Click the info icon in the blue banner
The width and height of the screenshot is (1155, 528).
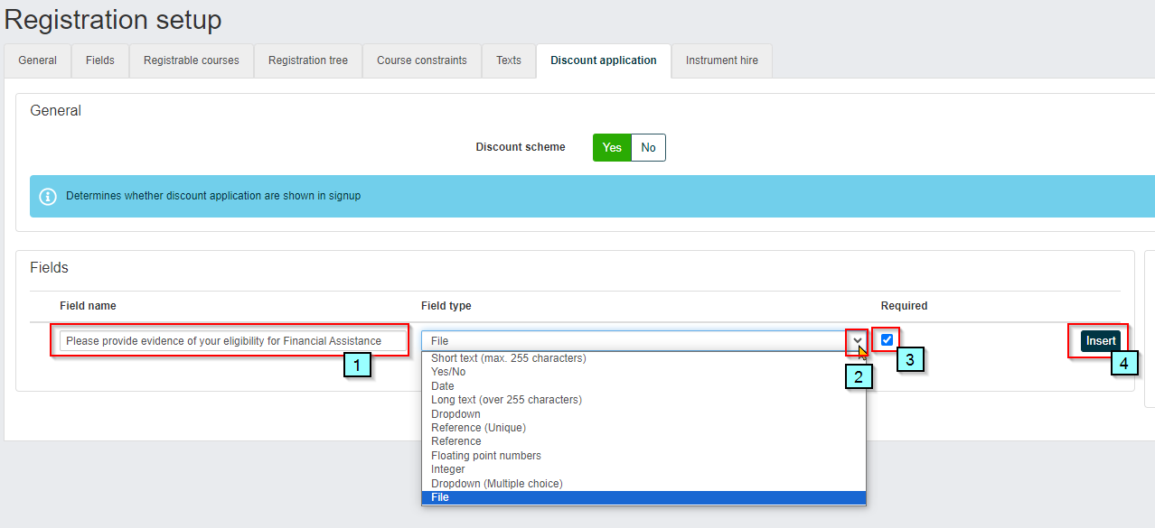click(x=48, y=196)
